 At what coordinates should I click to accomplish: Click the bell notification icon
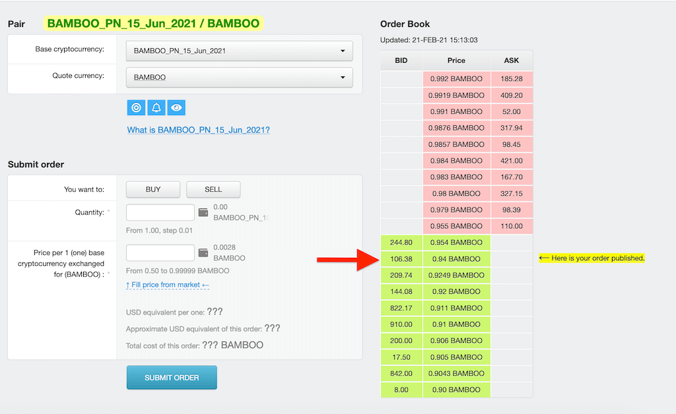pyautogui.click(x=156, y=107)
